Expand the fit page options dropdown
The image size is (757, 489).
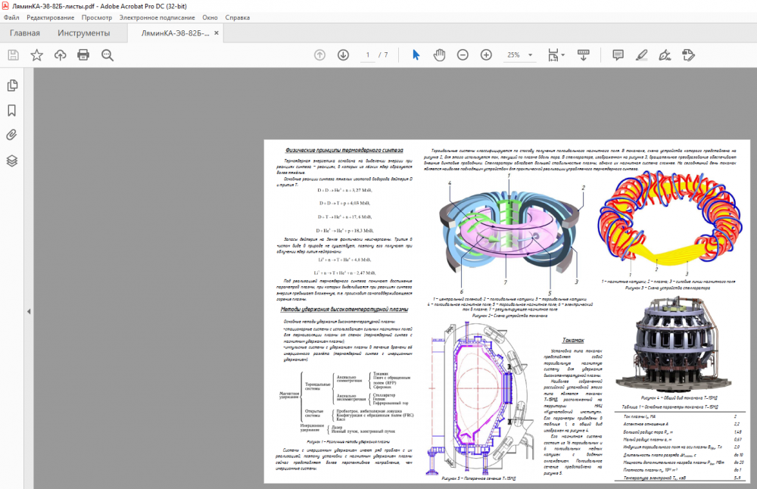coord(561,55)
